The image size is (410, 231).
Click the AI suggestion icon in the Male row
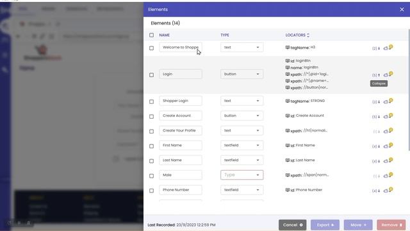pos(388,175)
